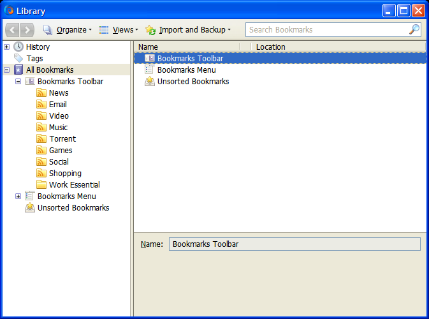429x319 pixels.
Task: Collapse the Bookmarks Toolbar tree node
Action: coord(18,82)
